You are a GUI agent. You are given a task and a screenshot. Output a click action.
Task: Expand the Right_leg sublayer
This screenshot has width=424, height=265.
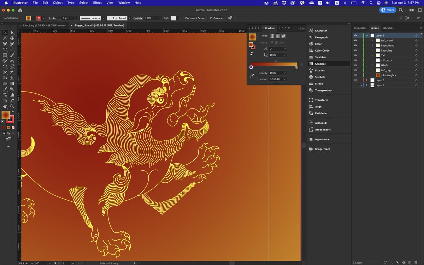coord(372,51)
